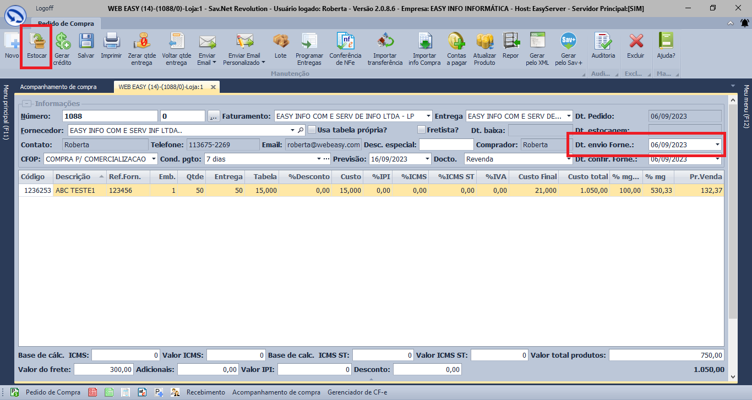The height and width of the screenshot is (400, 752).
Task: Switch to Acompanhamento de compra tab
Action: (58, 87)
